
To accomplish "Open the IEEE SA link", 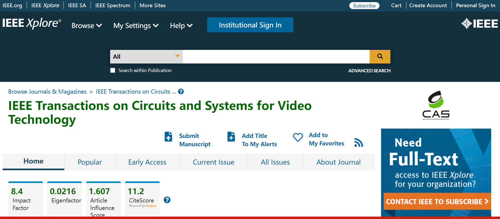I will [x=77, y=5].
